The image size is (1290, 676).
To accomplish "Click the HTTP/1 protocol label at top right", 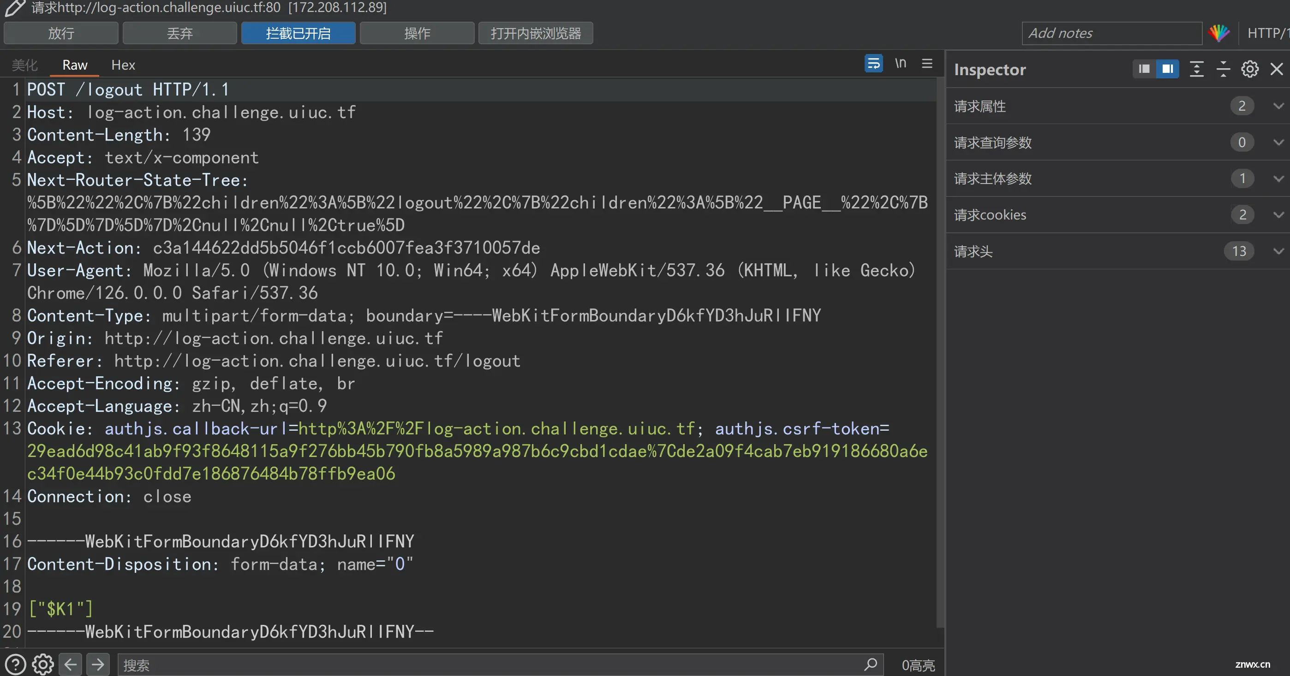I will click(1268, 33).
